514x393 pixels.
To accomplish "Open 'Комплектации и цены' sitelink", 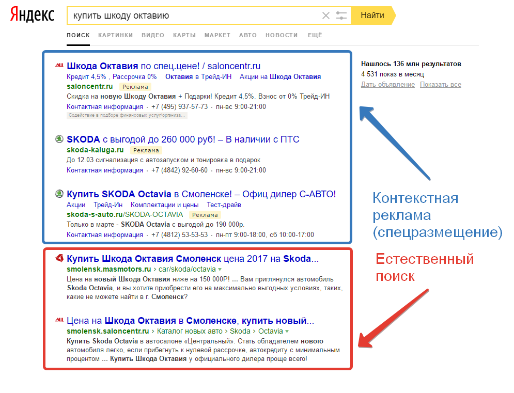I will (x=165, y=205).
